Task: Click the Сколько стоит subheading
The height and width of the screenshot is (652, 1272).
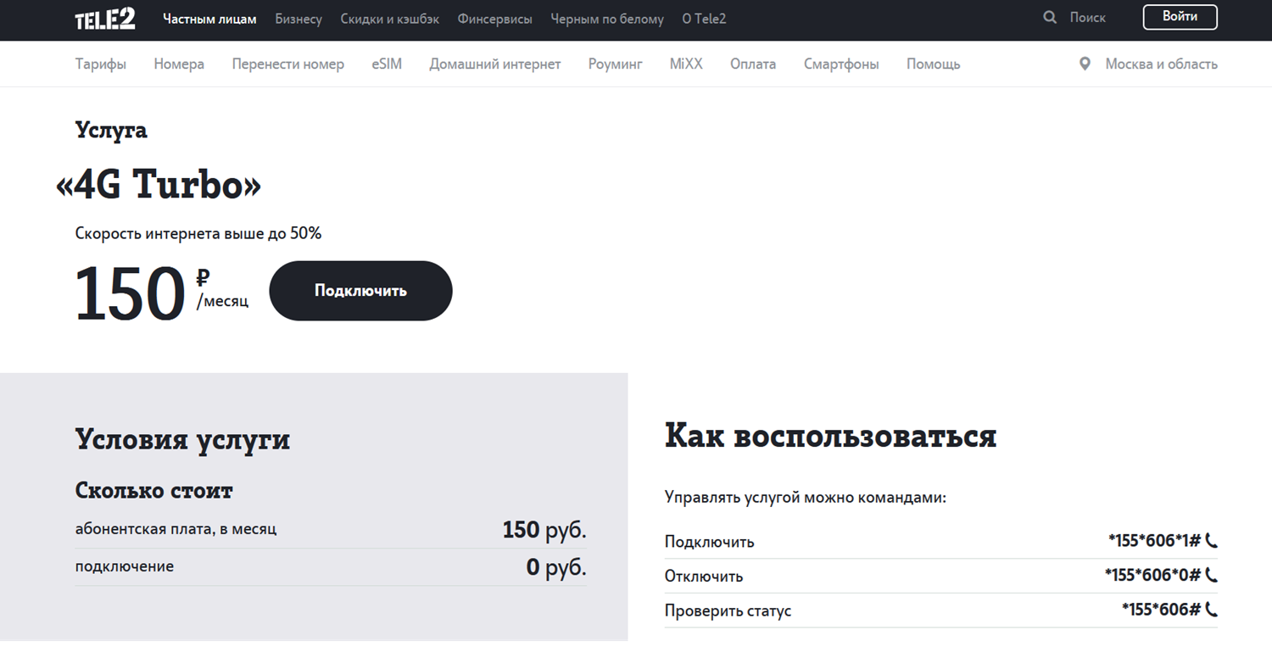Action: pyautogui.click(x=154, y=490)
